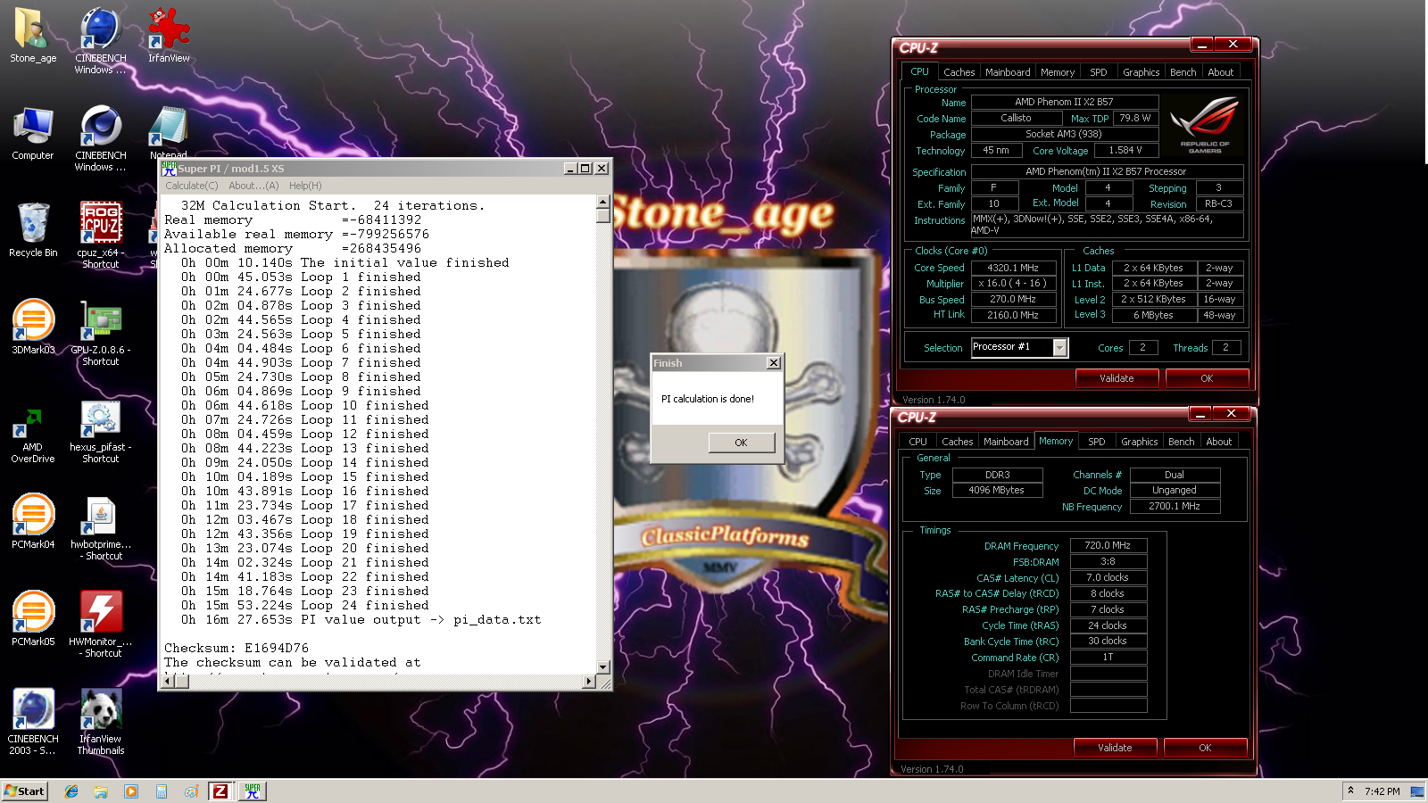Viewport: 1428px width, 803px height.
Task: Launch 3DMark03 from the desktop
Action: tap(33, 327)
